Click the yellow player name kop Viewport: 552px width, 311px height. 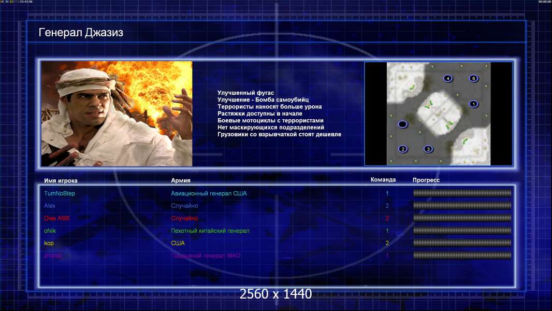(x=49, y=243)
